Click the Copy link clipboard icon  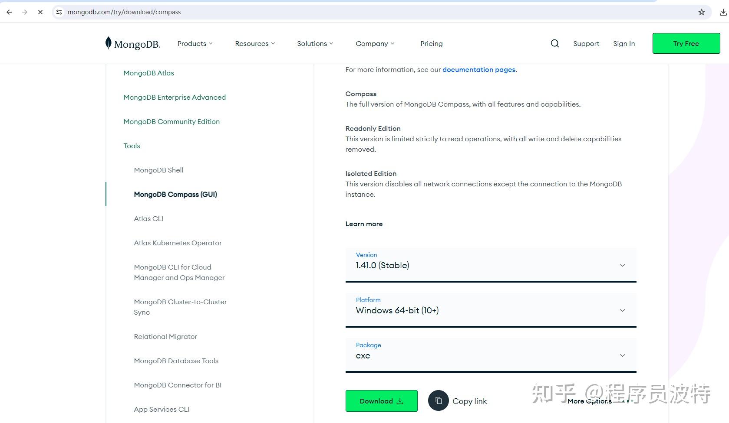438,400
